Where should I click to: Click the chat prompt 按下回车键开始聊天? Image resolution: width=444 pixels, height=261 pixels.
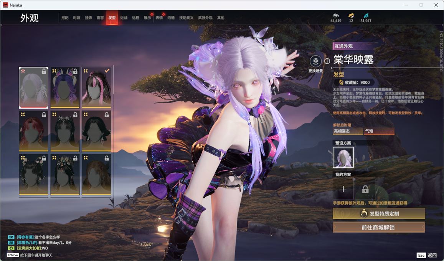[x=36, y=255]
